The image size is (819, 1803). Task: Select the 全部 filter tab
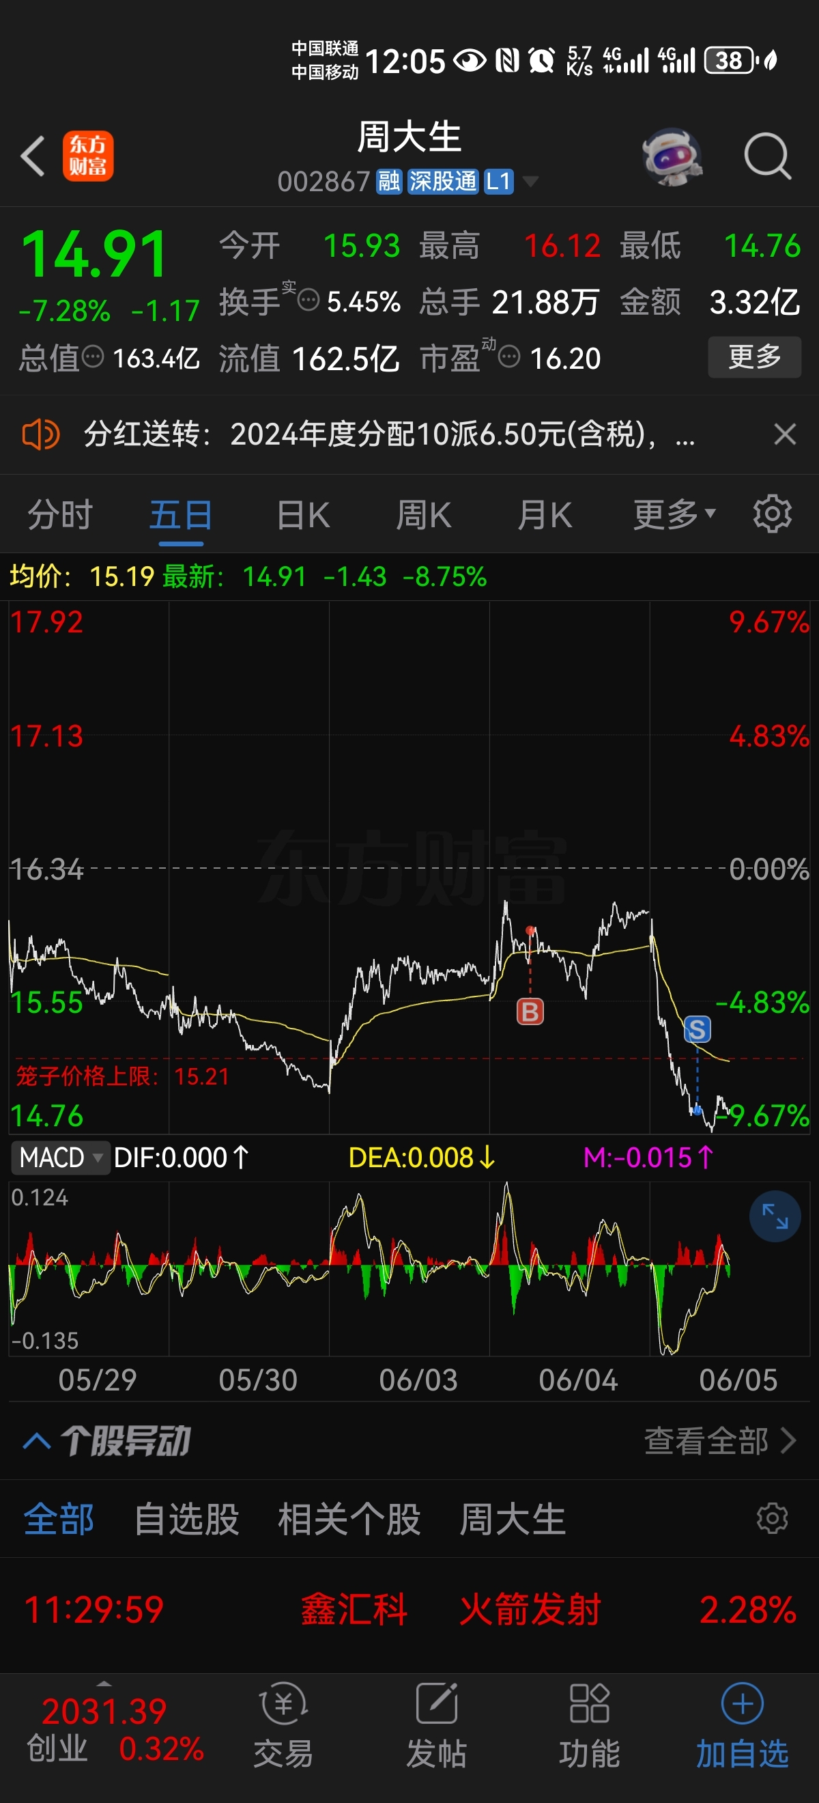pos(59,1519)
